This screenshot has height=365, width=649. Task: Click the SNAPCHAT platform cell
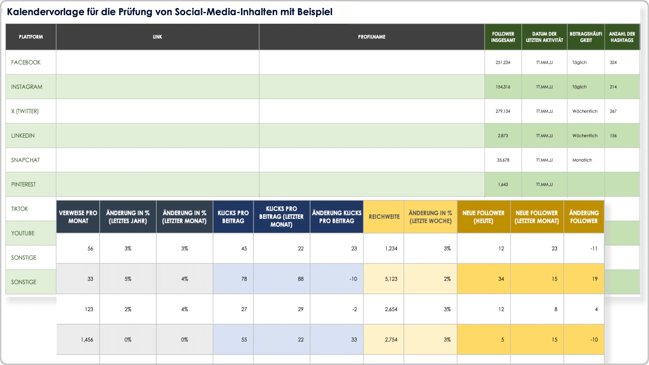pos(31,160)
